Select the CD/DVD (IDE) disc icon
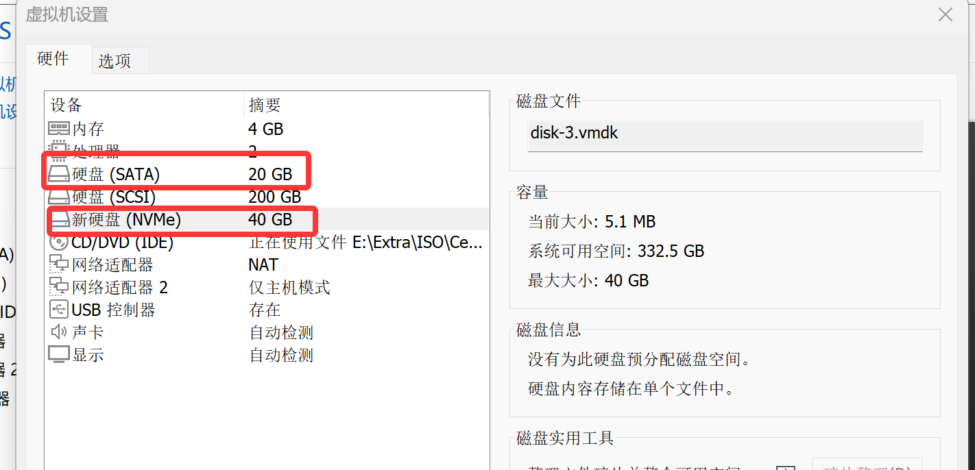The height and width of the screenshot is (470, 975). [x=59, y=243]
